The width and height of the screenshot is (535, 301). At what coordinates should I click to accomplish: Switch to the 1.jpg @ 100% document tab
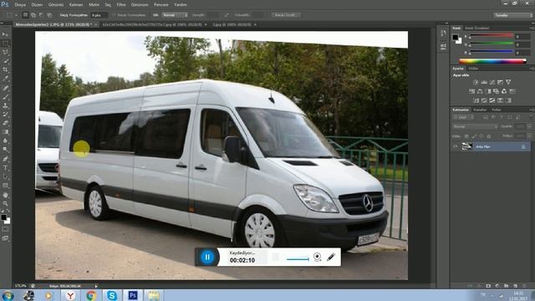[x=232, y=24]
